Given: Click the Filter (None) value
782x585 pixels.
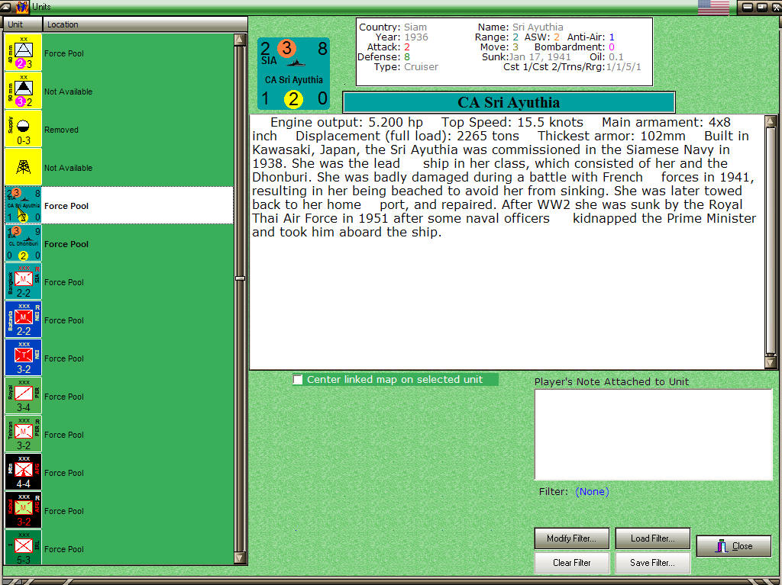Looking at the screenshot, I should tap(592, 492).
